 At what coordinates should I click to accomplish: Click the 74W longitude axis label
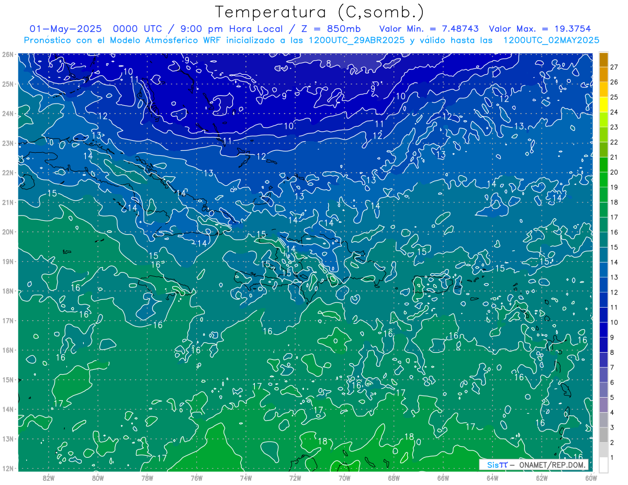tap(246, 478)
